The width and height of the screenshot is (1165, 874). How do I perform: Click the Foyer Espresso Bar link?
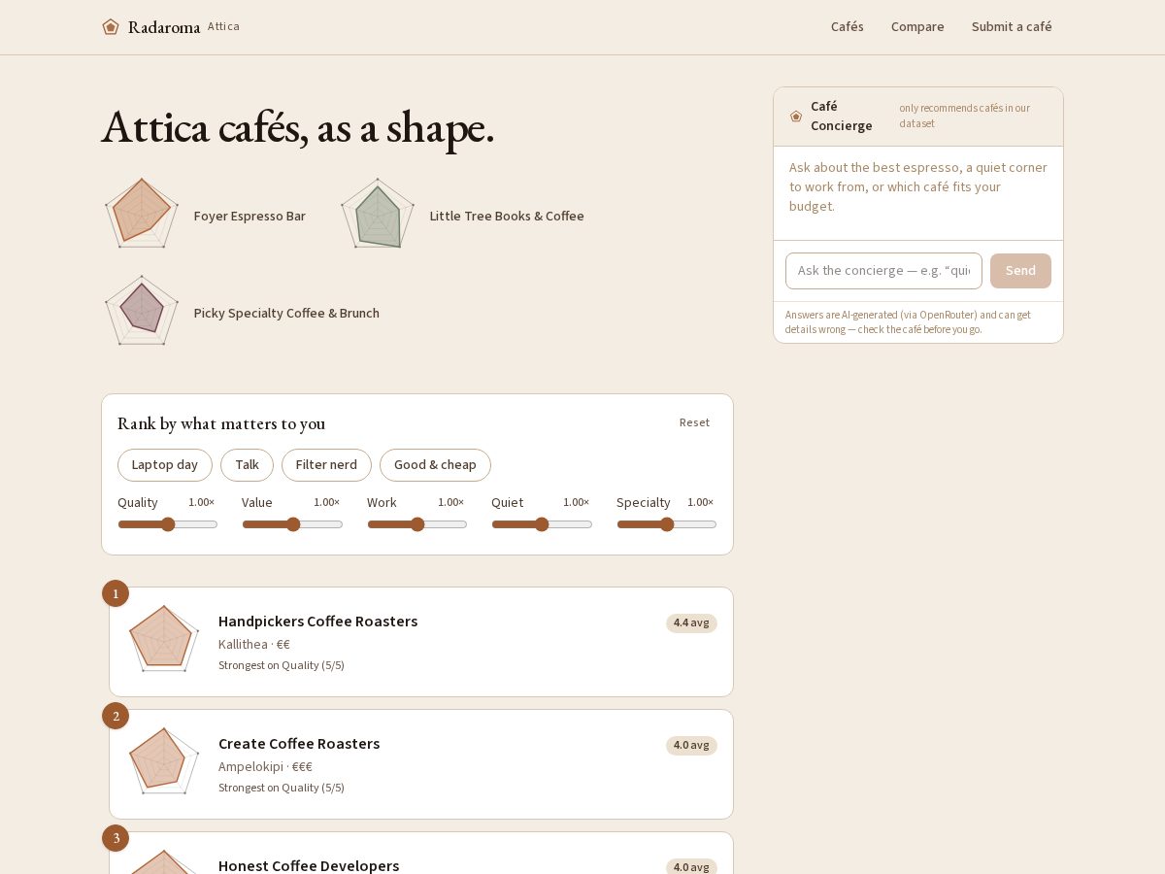(x=250, y=216)
